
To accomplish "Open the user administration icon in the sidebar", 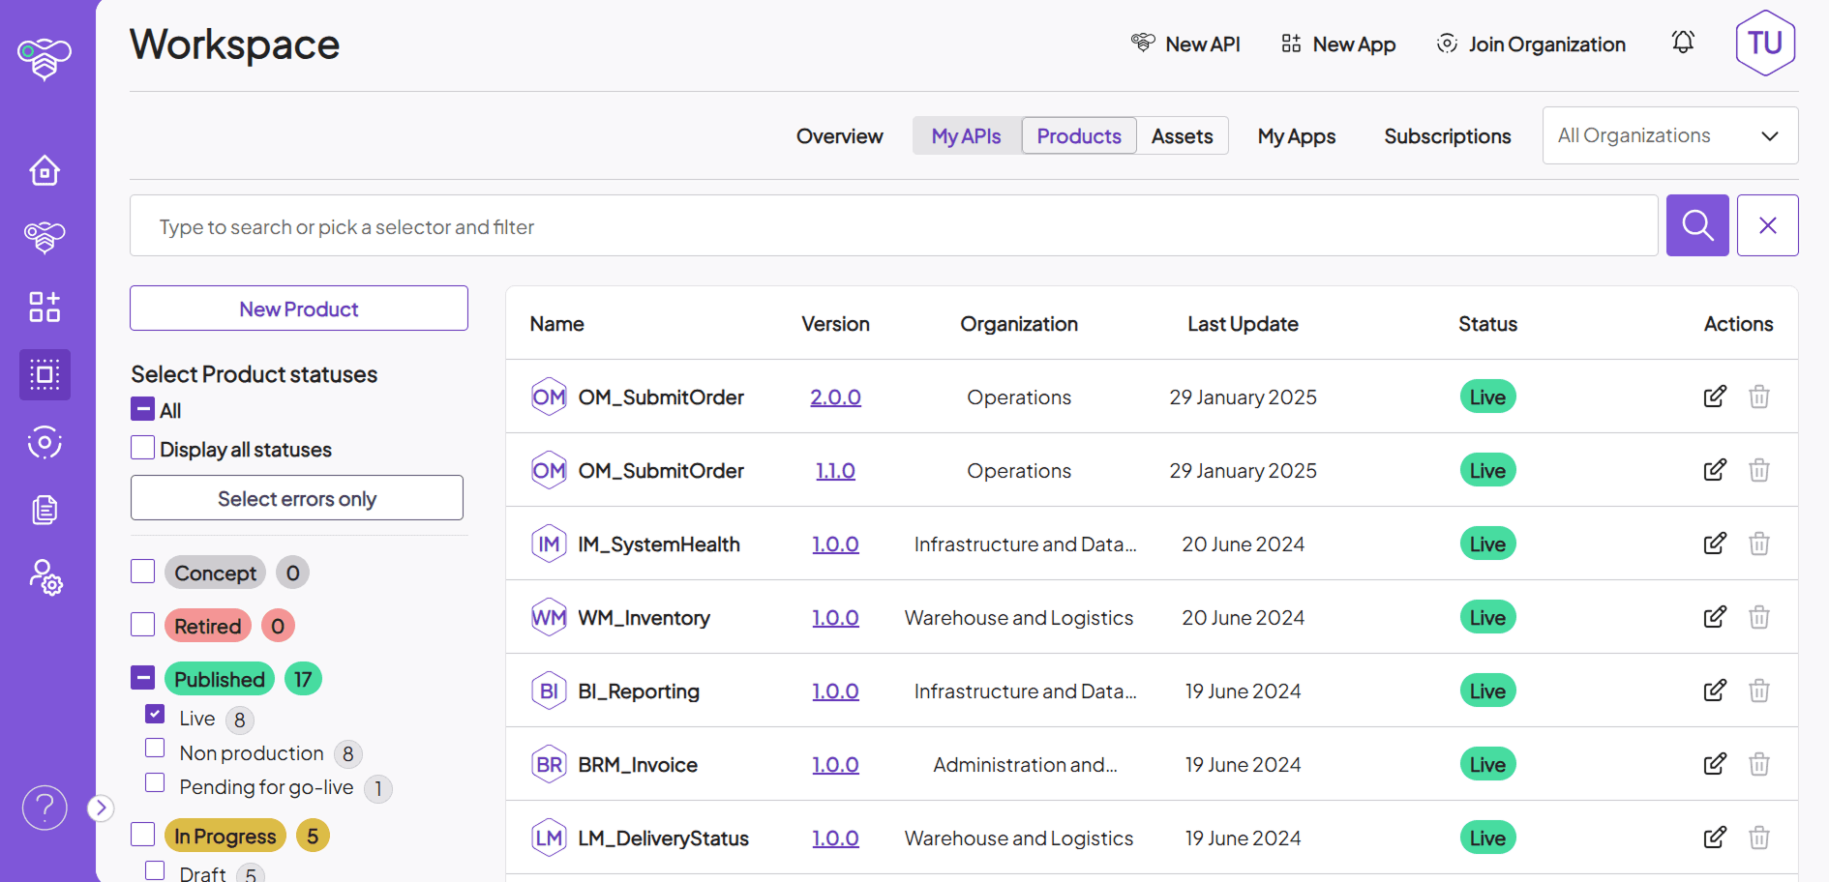I will click(x=45, y=578).
